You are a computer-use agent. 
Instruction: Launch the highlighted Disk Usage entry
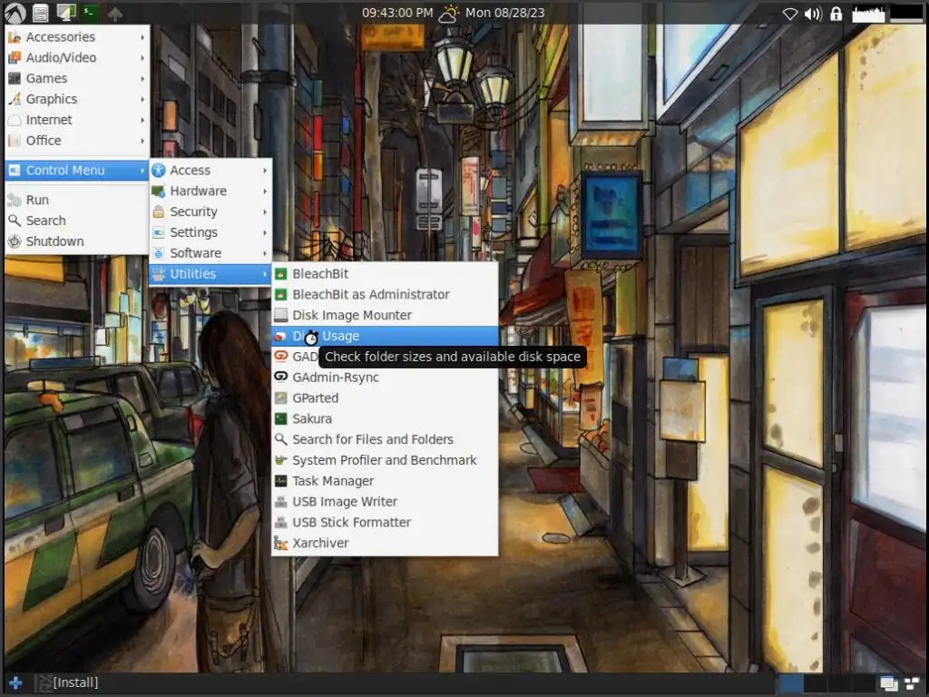tap(385, 336)
